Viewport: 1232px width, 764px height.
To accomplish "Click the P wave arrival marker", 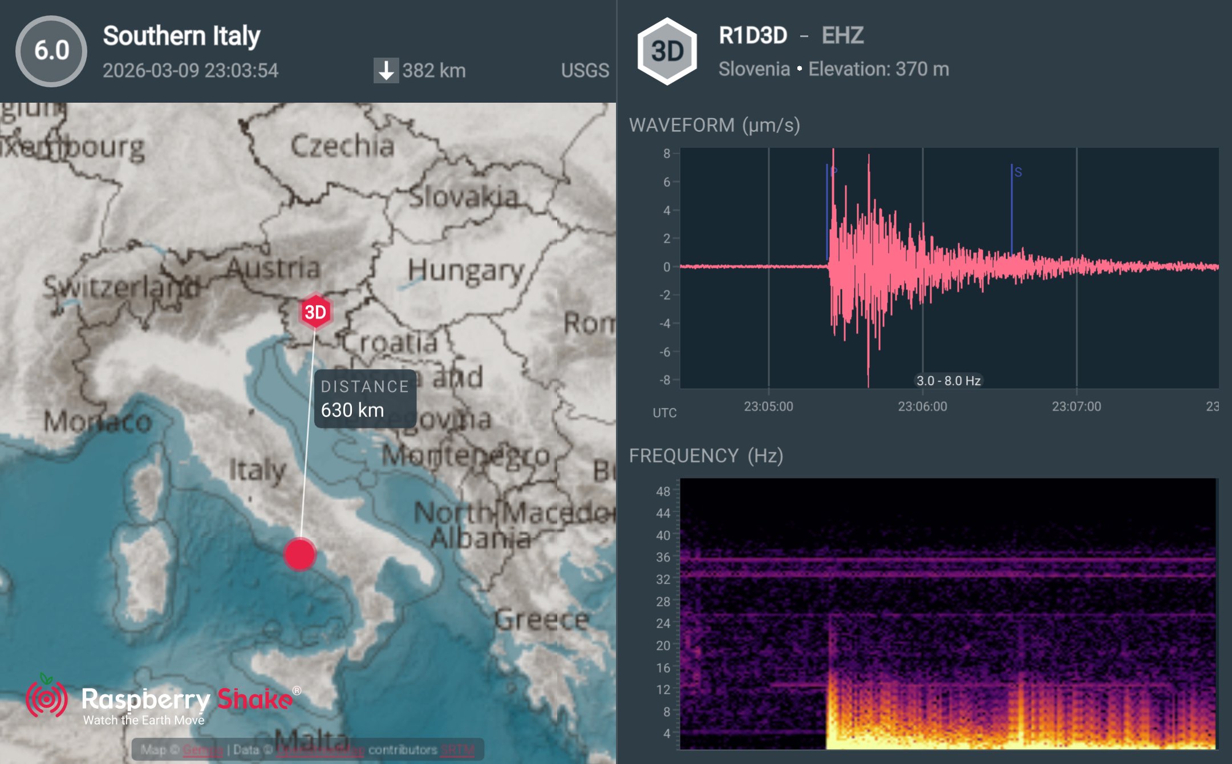I will tap(828, 171).
